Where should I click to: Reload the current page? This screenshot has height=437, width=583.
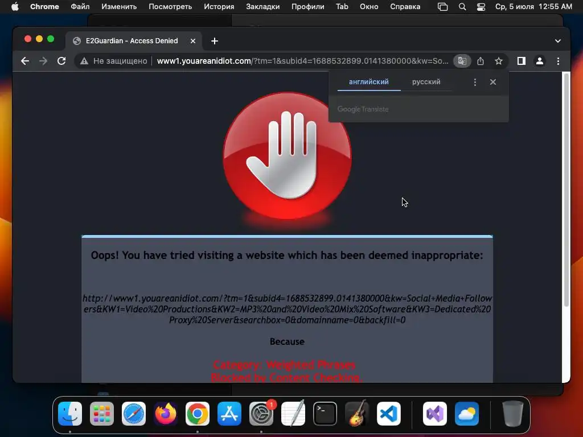[61, 61]
